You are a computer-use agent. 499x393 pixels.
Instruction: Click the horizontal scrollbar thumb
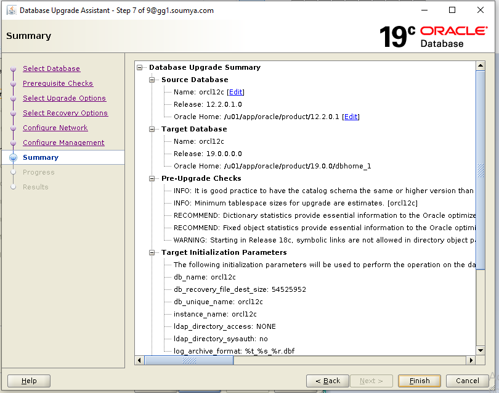coord(189,360)
